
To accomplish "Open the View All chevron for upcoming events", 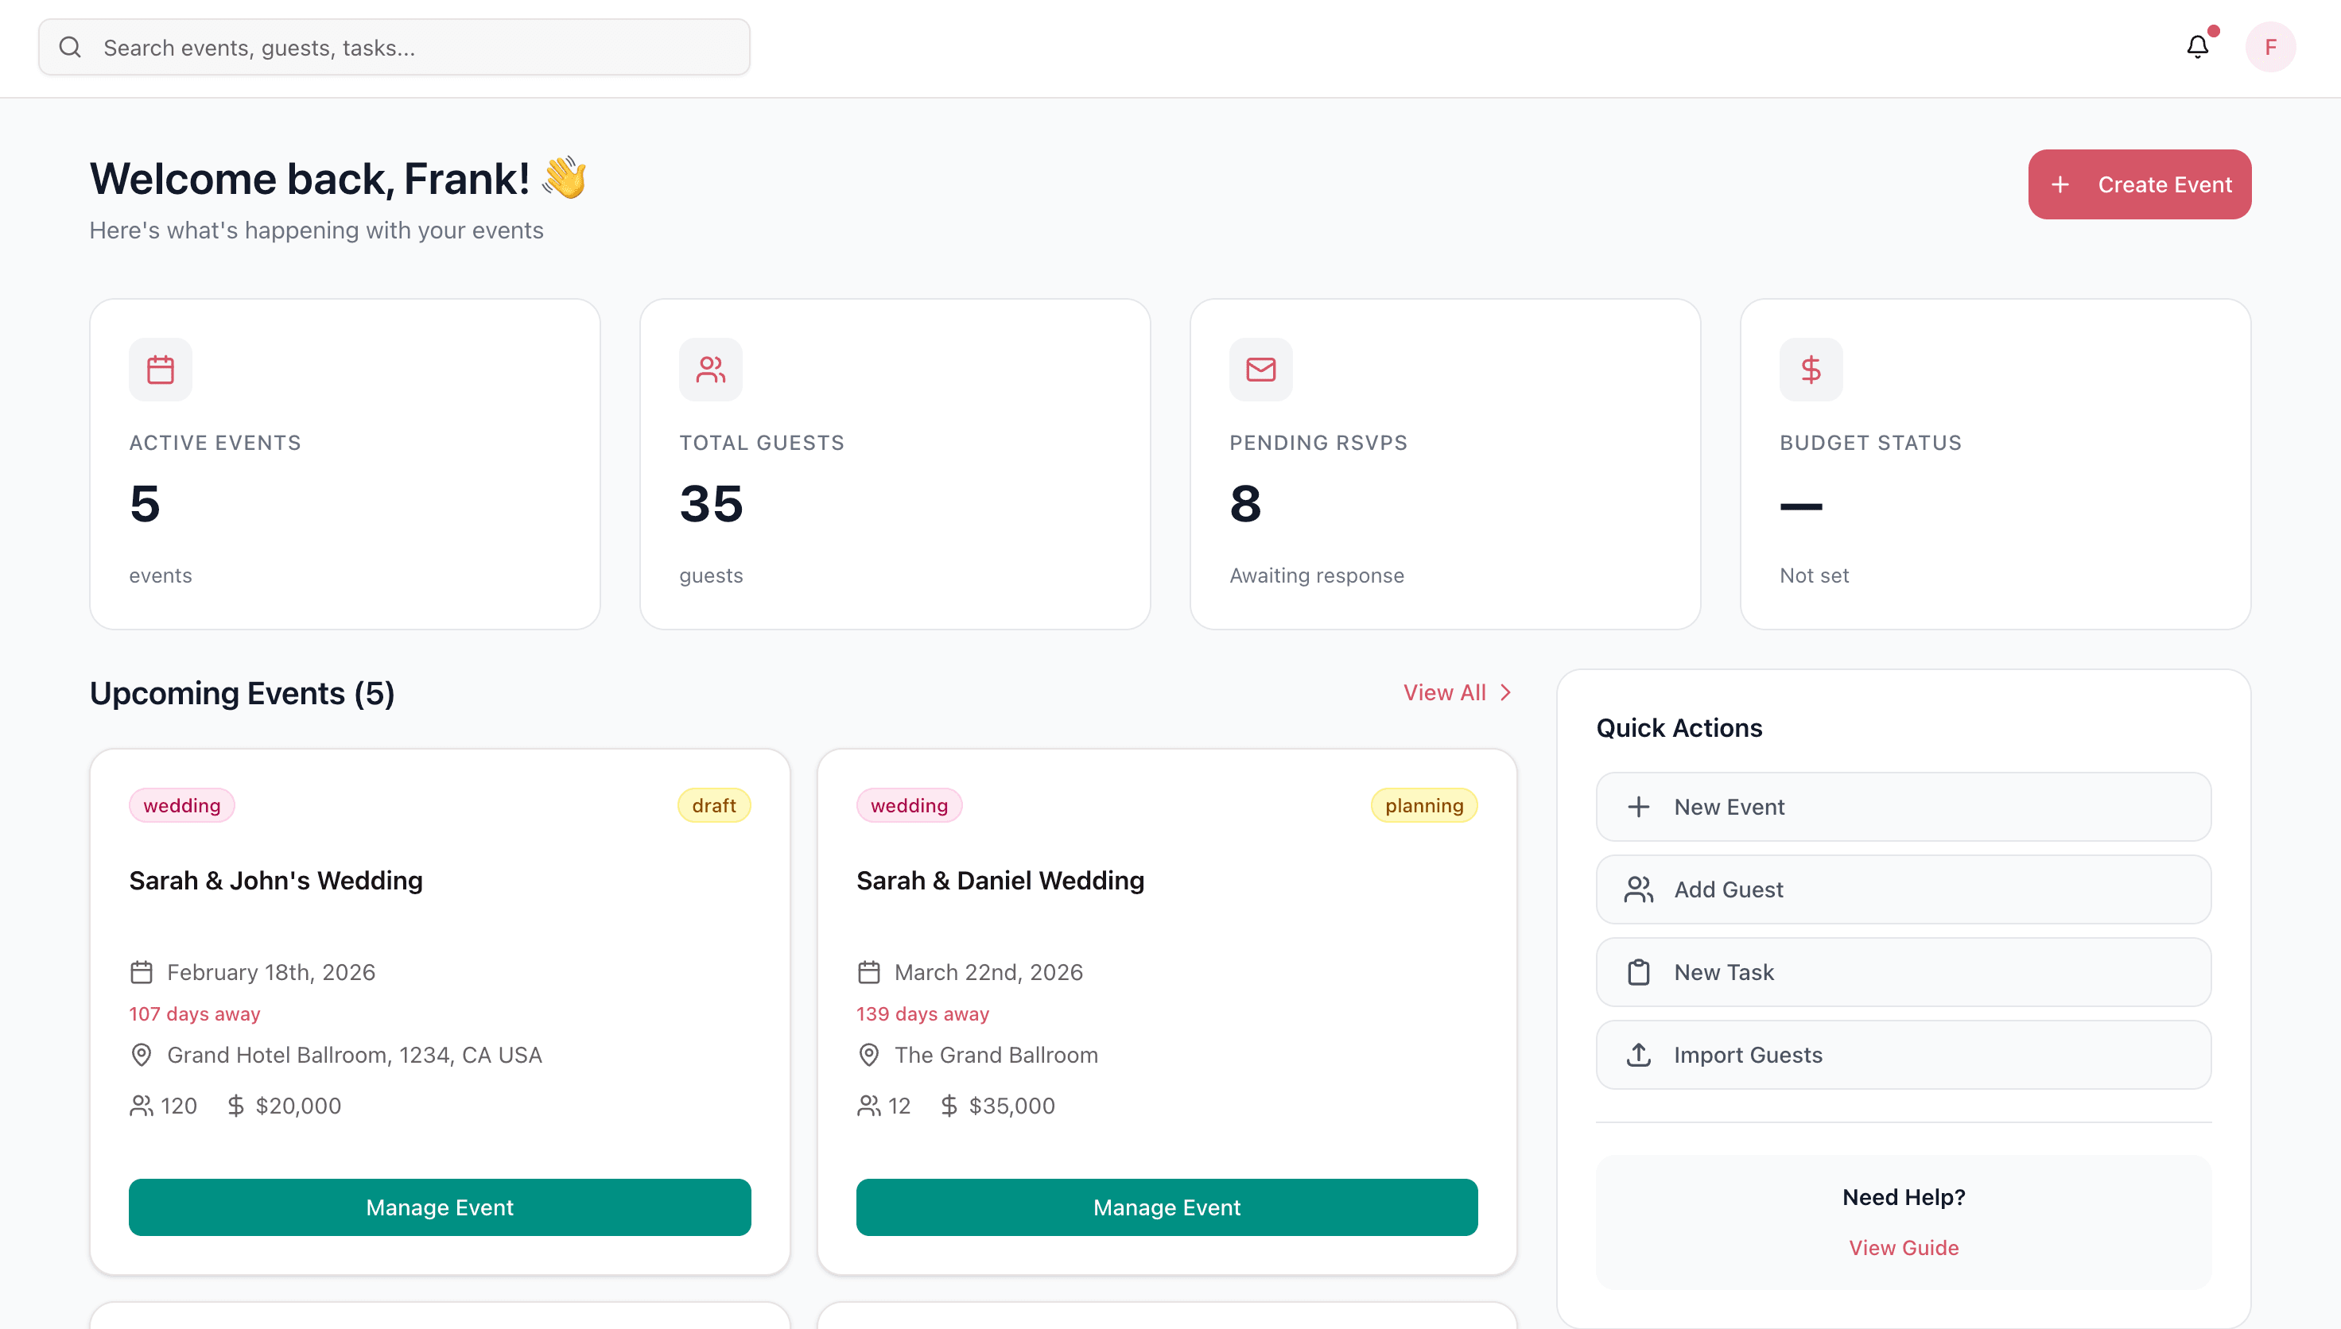I will (1504, 692).
